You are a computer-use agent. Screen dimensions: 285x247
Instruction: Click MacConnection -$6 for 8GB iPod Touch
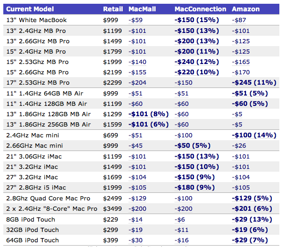click(x=180, y=219)
